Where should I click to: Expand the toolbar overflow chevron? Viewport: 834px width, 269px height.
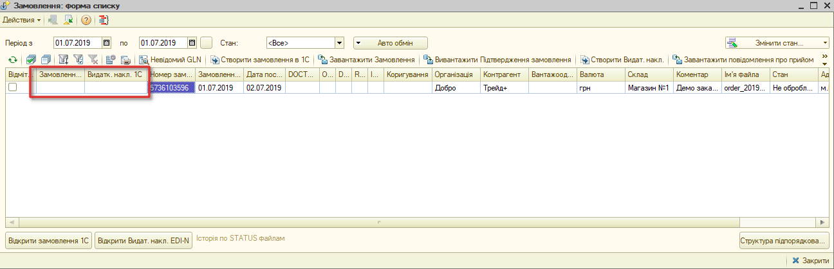tap(824, 59)
